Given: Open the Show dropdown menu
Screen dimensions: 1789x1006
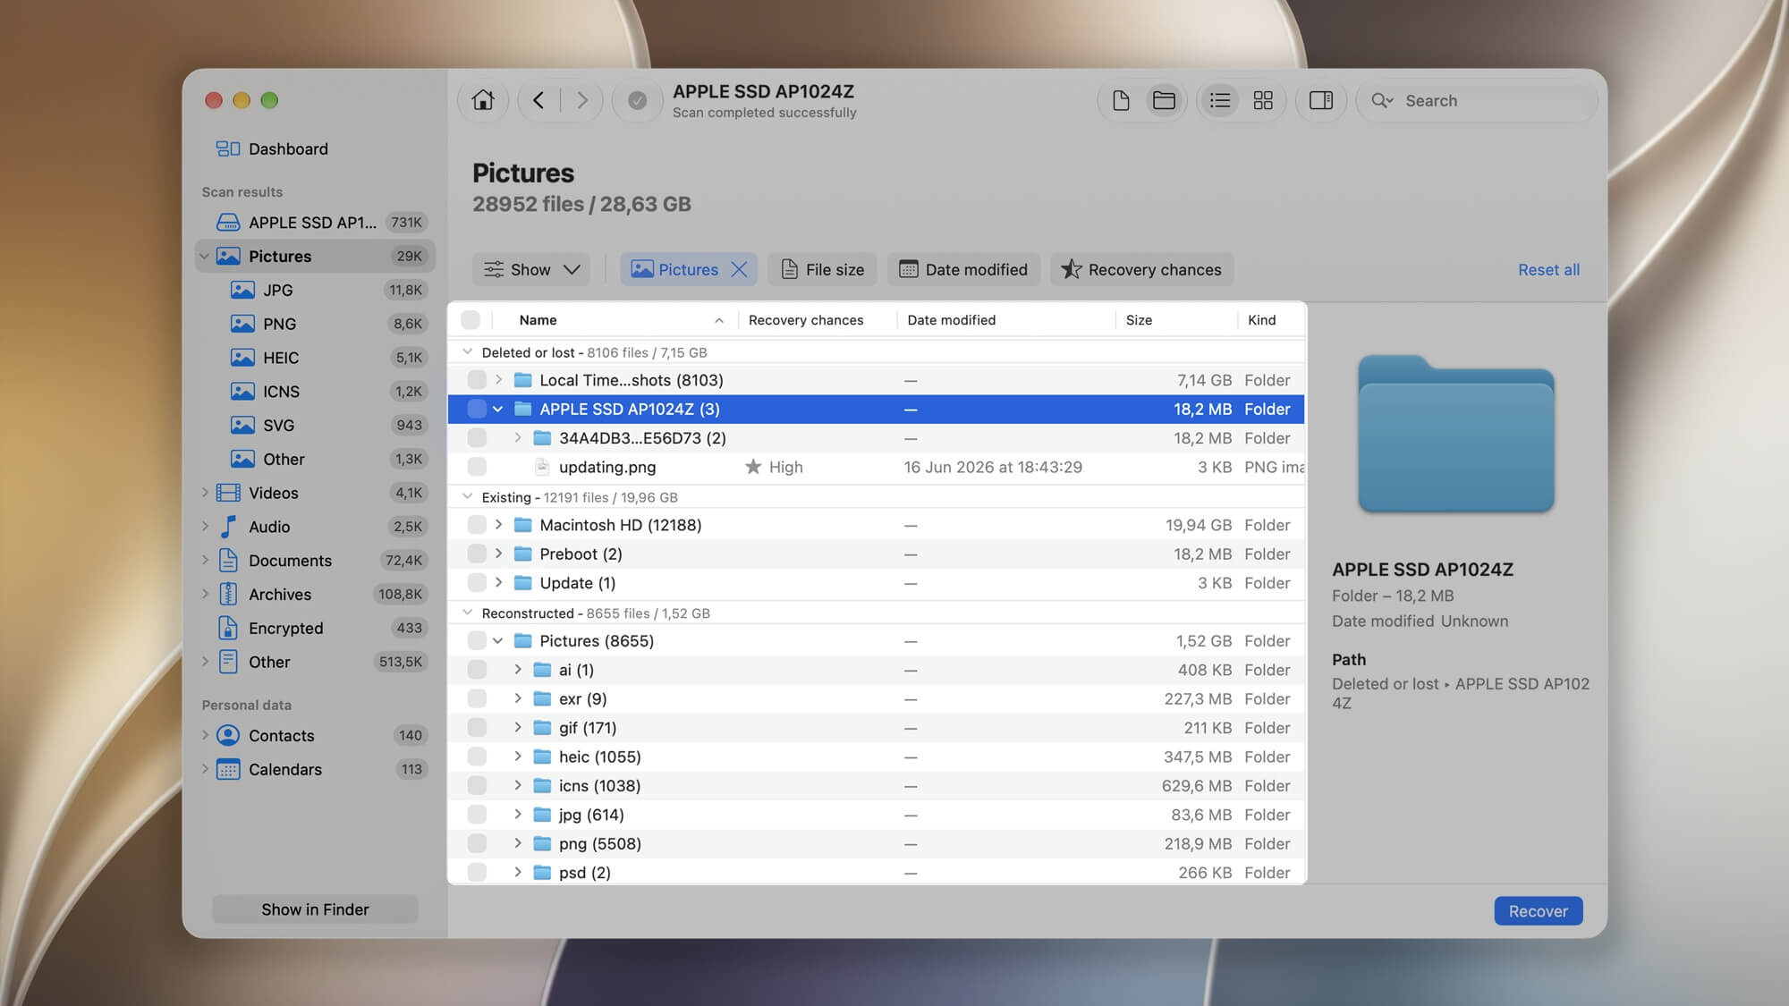Looking at the screenshot, I should click(x=531, y=269).
